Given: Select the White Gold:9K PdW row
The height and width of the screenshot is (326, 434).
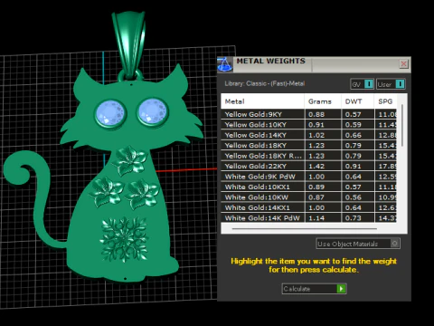Looking at the screenshot, I should tap(309, 177).
